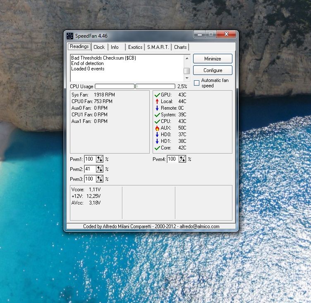Click the Pwm3 spinner arrows

click(x=100, y=179)
